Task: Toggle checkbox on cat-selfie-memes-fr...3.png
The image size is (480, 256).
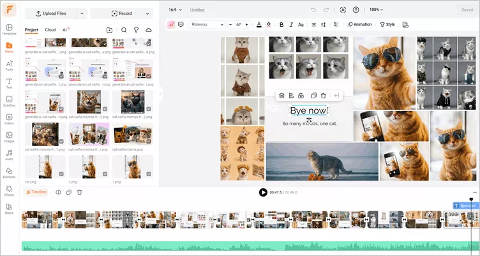Action: coord(105,109)
